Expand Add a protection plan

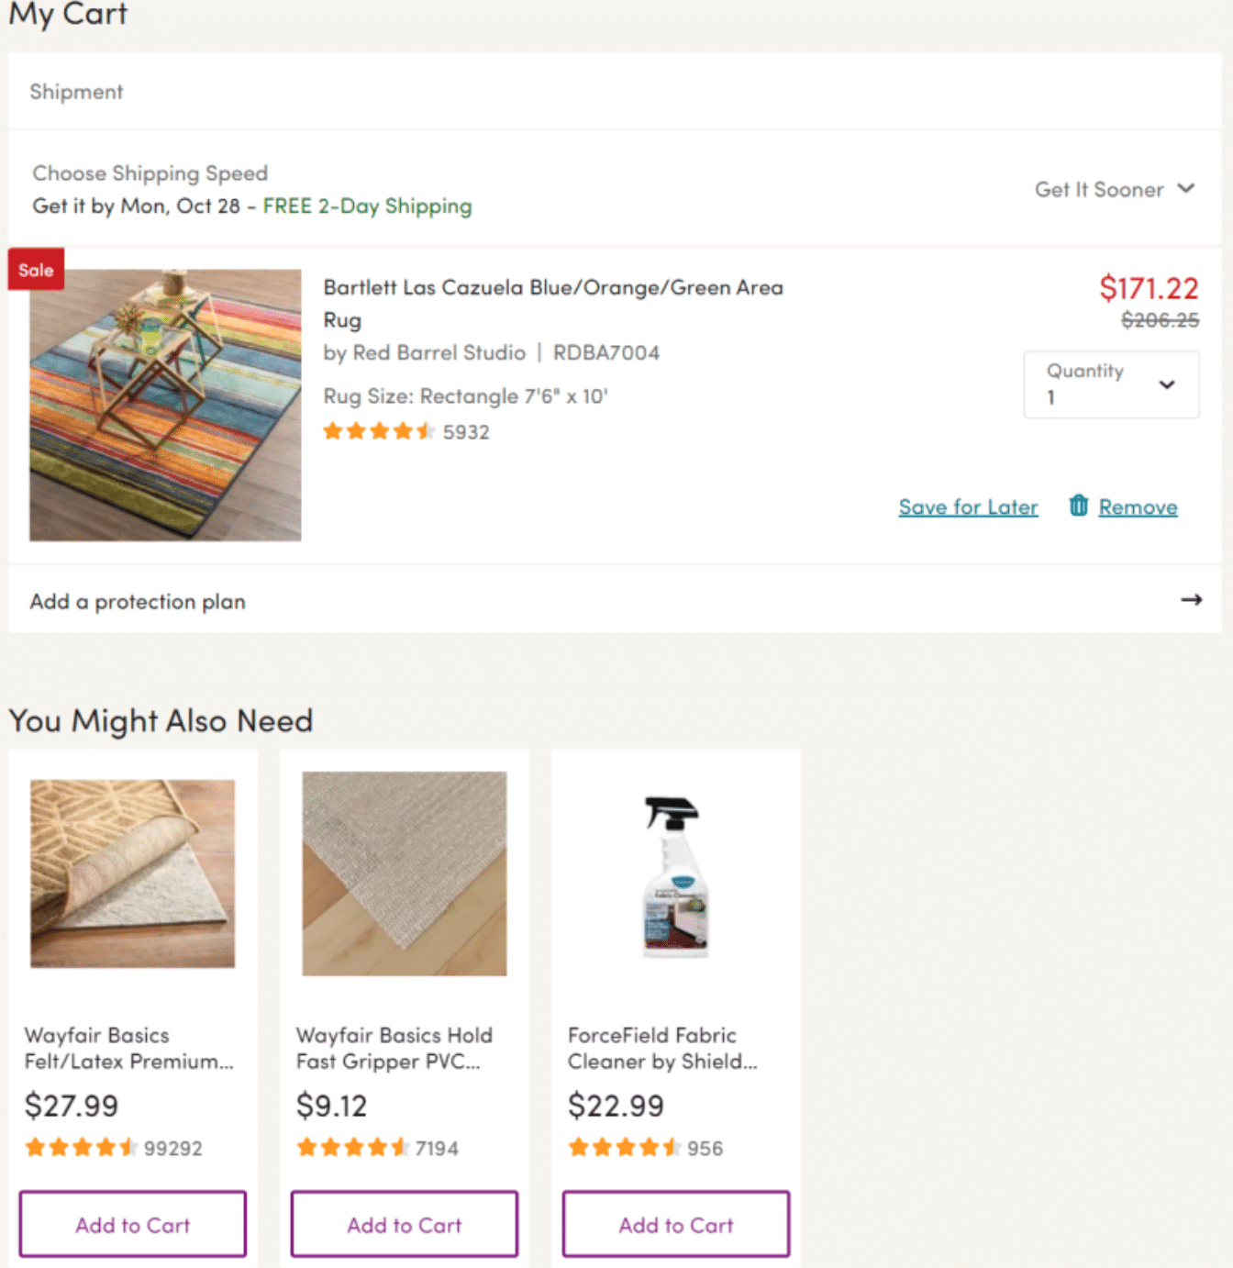(x=615, y=601)
